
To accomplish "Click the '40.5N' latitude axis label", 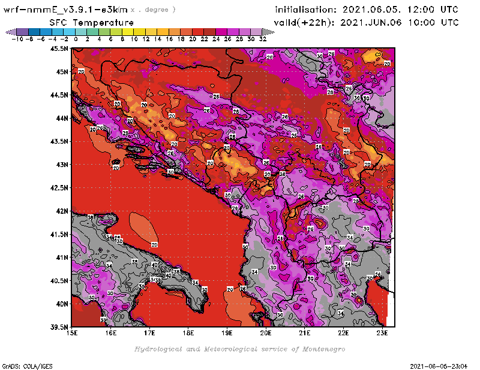I will point(59,281).
